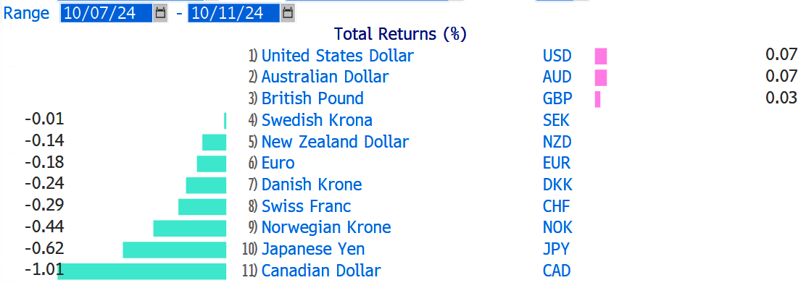806x288 pixels.
Task: Click the Range label
Action: [x=26, y=13]
